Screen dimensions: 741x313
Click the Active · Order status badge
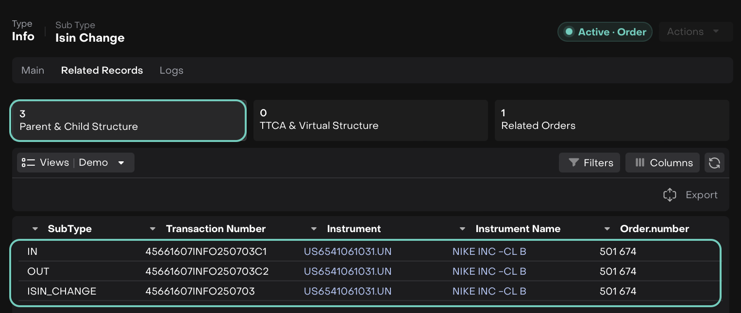pos(605,32)
